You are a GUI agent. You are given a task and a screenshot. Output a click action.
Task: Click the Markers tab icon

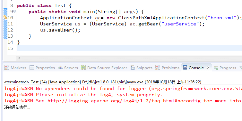pyautogui.click(x=6, y=68)
